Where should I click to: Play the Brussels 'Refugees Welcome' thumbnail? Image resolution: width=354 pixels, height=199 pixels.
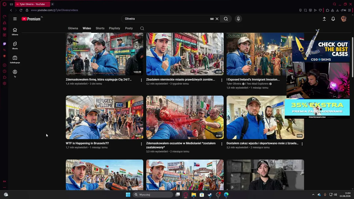point(105,117)
